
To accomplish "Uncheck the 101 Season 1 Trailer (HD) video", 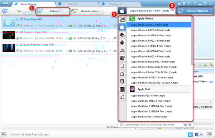I will [x=18, y=38].
